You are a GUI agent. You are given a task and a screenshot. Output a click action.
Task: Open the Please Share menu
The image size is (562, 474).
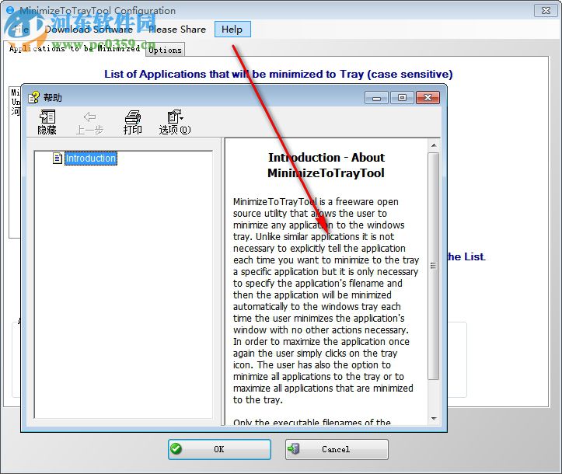[x=177, y=29]
